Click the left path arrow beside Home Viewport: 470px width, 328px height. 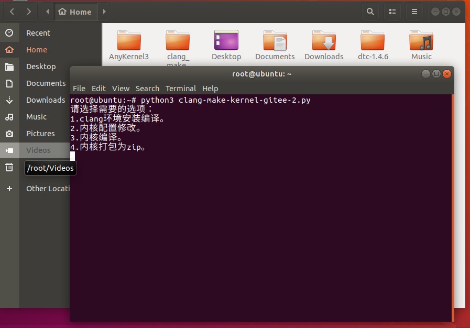coord(48,12)
